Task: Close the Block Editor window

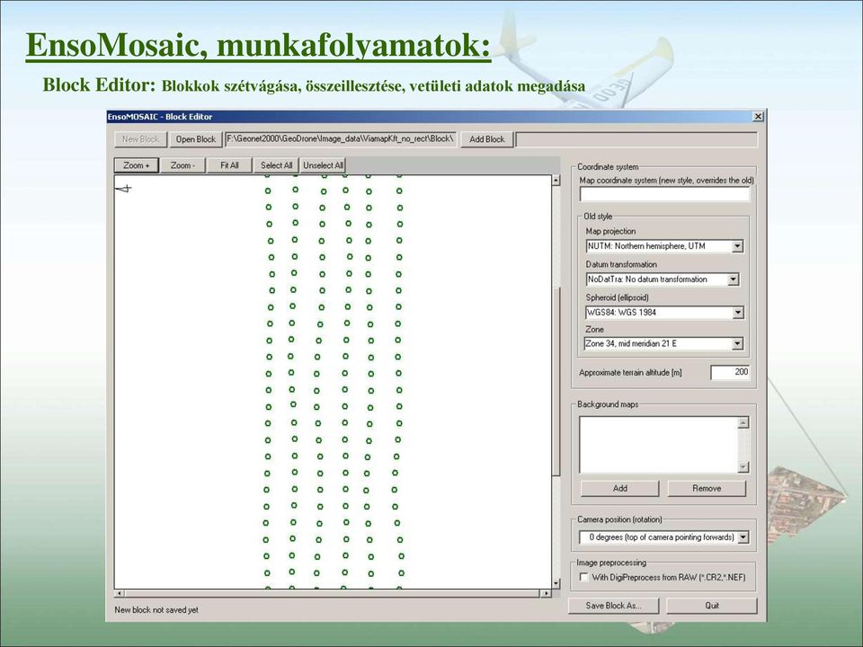Action: (x=758, y=116)
